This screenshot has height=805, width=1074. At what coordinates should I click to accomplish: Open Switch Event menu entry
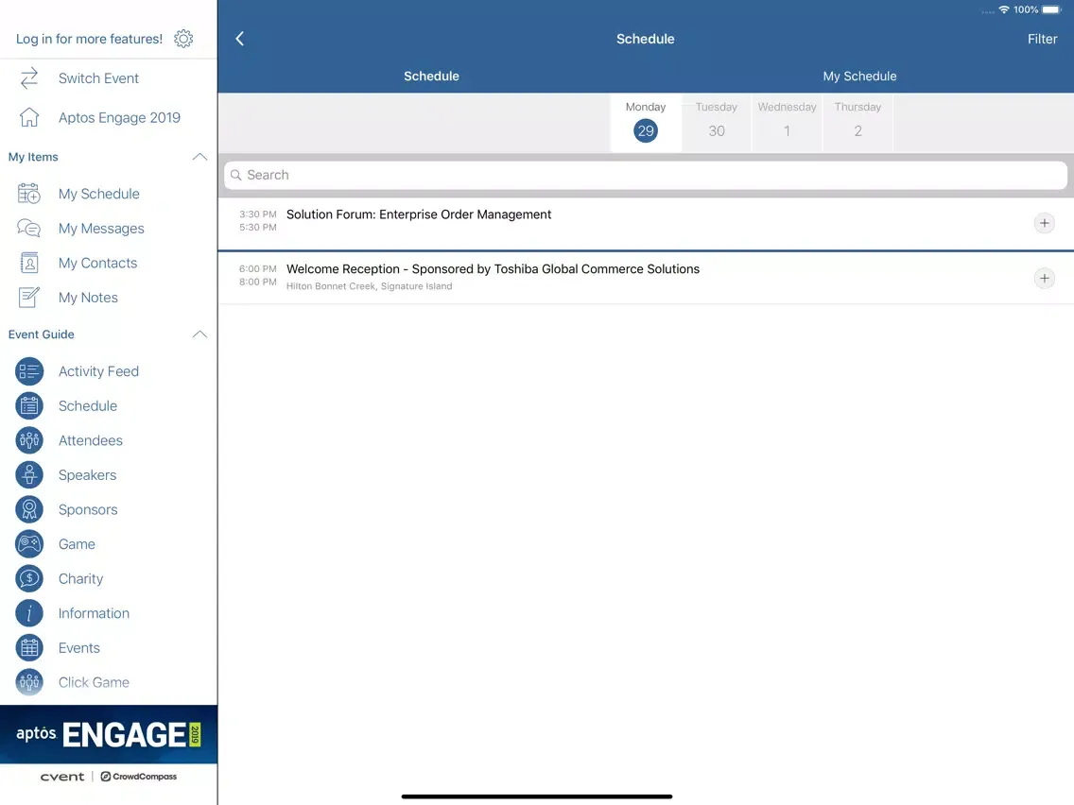[98, 78]
